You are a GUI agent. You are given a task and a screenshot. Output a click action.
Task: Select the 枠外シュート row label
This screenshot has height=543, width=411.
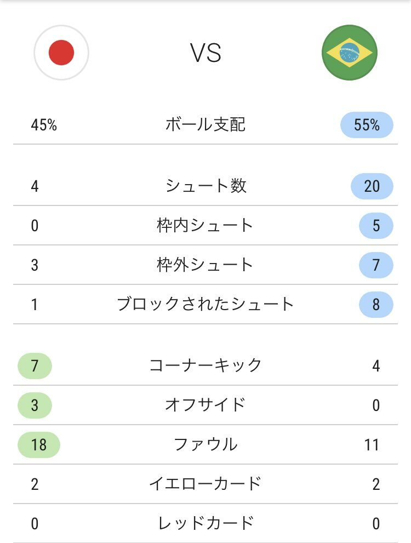[x=206, y=265]
